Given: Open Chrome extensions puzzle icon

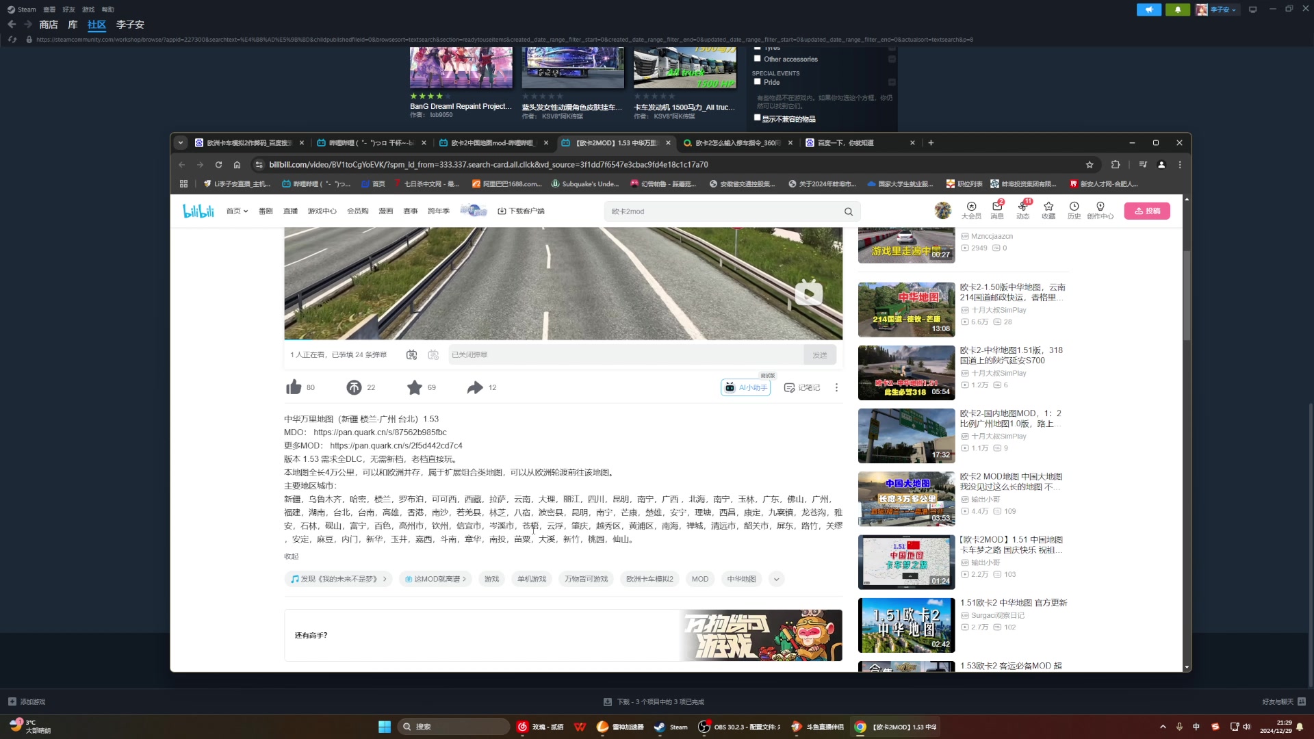Looking at the screenshot, I should coord(1116,164).
